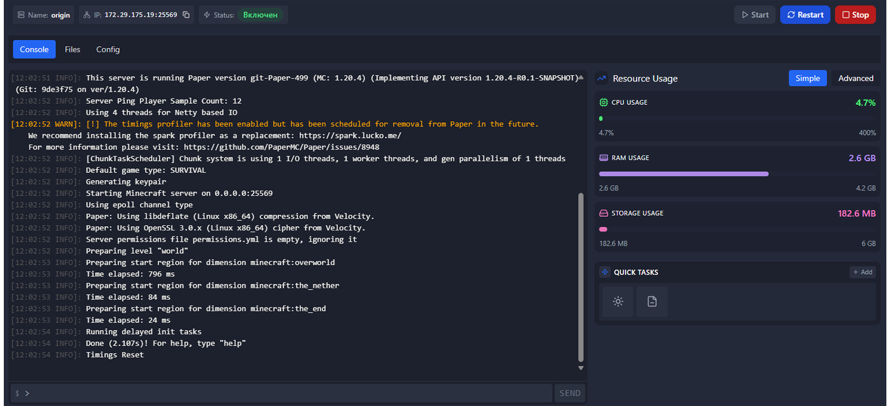Click the Using epoll channel type line
The image size is (888, 406).
pyautogui.click(x=139, y=204)
